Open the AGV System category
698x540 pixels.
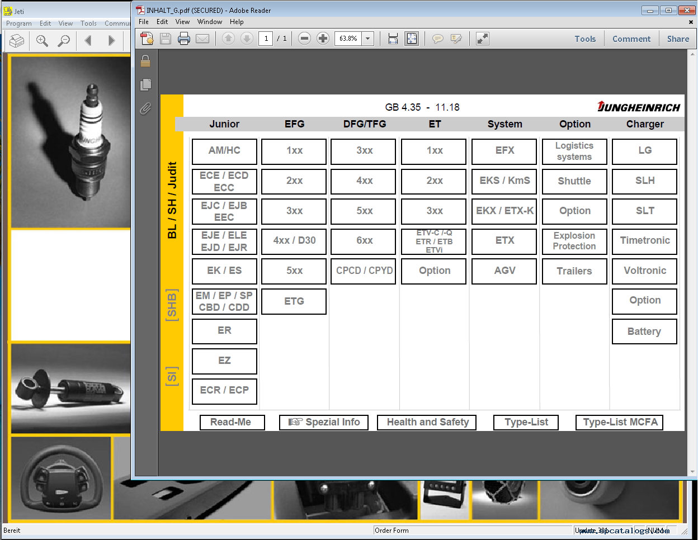pos(504,271)
